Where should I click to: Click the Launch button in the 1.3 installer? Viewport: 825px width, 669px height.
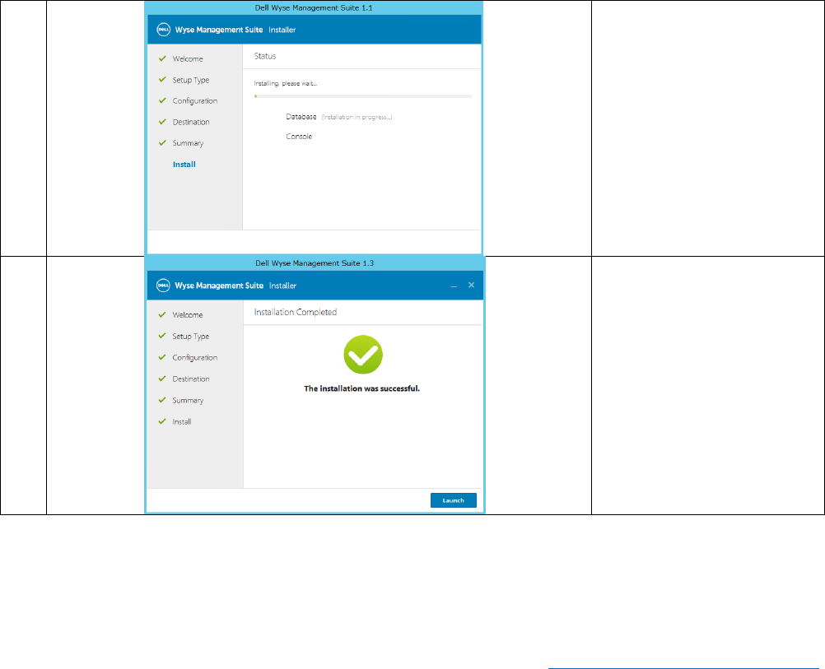(453, 500)
